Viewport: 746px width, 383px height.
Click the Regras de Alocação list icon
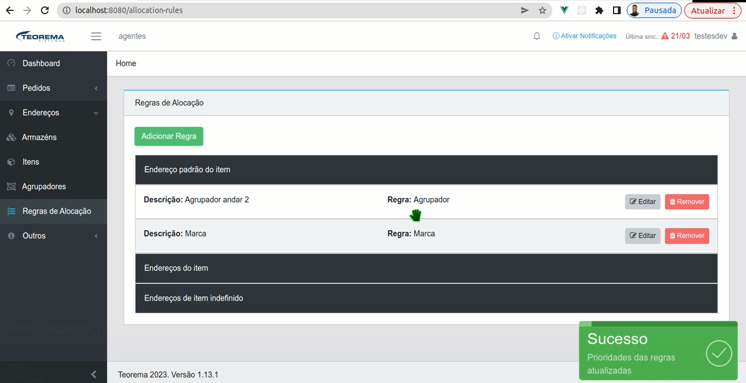pos(11,211)
